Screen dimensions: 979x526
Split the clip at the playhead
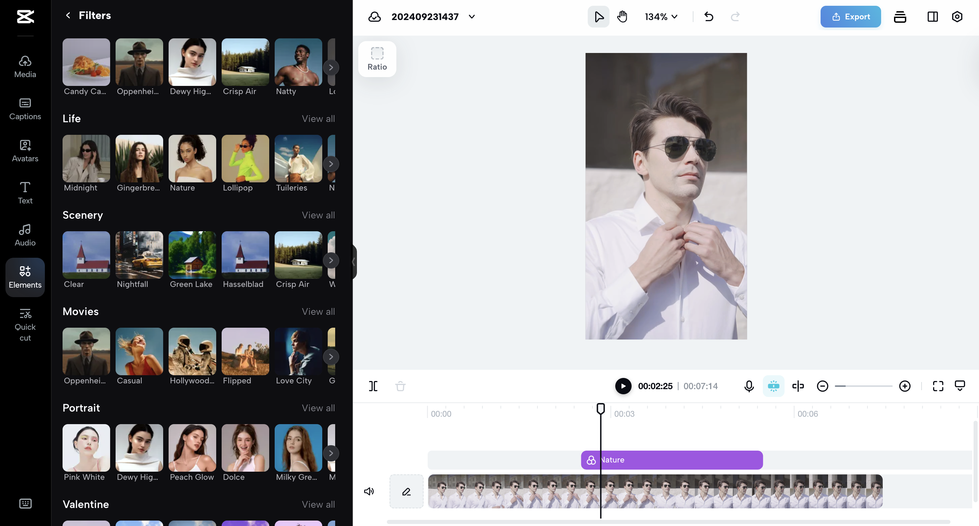click(x=373, y=386)
